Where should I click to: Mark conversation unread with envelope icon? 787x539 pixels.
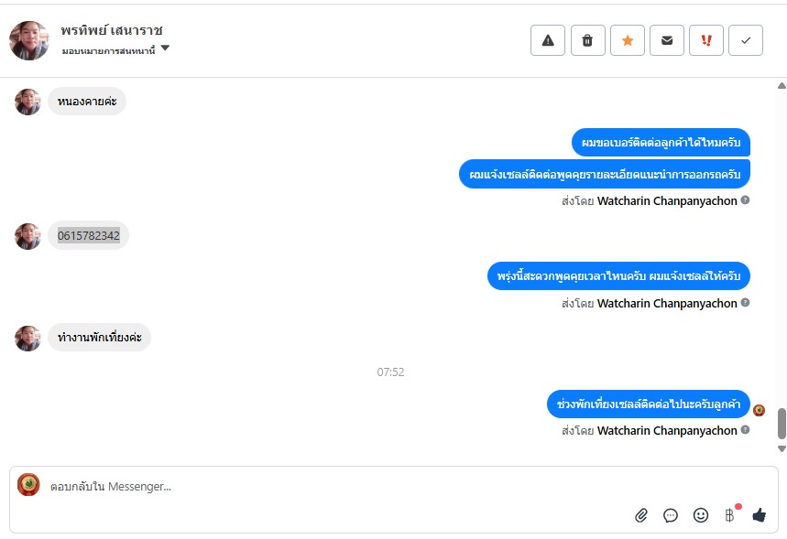pyautogui.click(x=667, y=40)
